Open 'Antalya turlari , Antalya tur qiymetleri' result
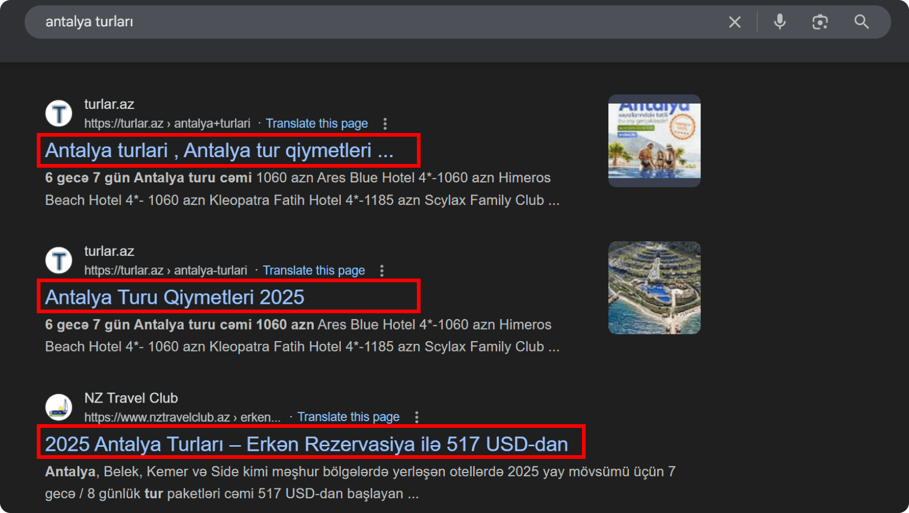909x513 pixels. (219, 150)
